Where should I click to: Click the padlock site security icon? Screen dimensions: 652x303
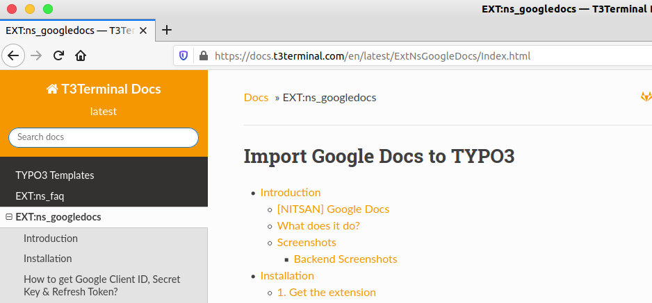click(204, 55)
